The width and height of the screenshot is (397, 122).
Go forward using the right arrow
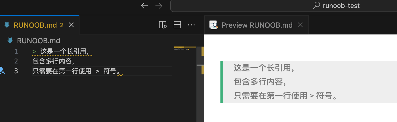point(159,6)
